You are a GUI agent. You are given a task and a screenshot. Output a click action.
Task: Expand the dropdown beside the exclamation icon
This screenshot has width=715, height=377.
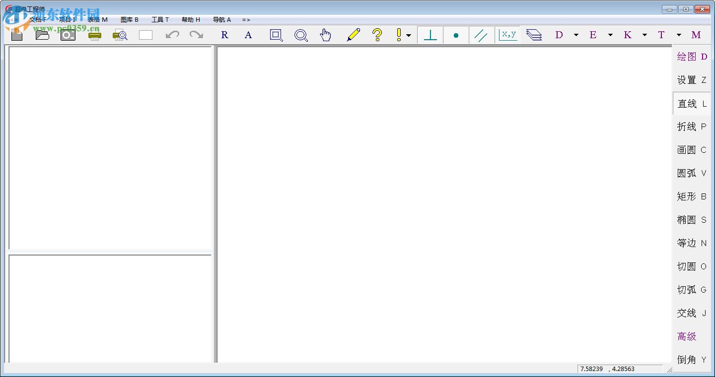click(x=409, y=35)
